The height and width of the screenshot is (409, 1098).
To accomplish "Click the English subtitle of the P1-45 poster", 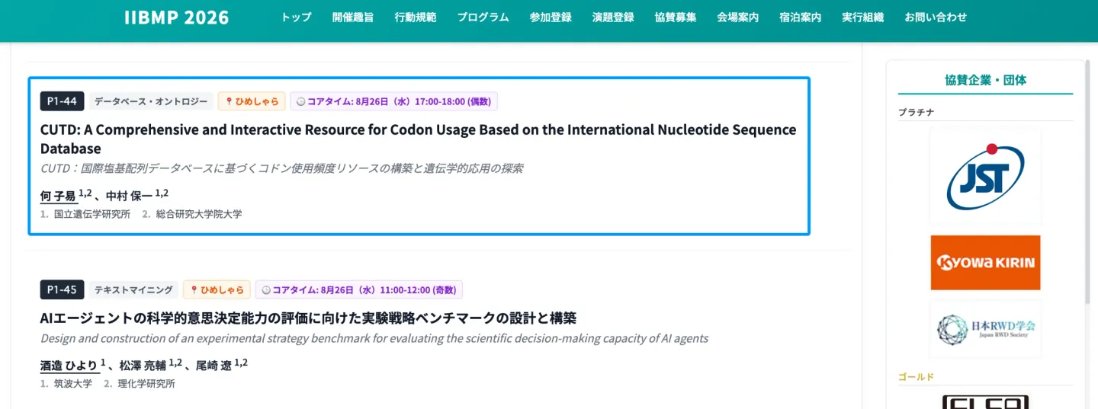I will click(374, 338).
